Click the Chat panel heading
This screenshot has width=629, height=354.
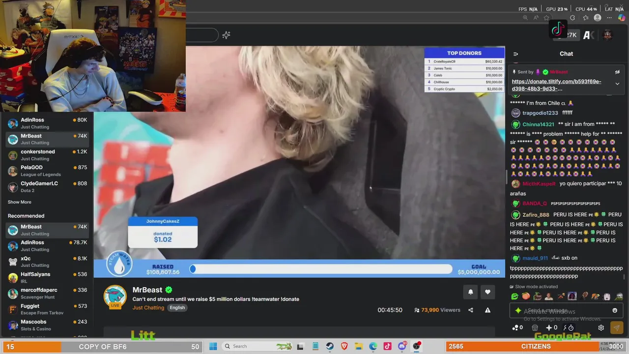point(566,54)
